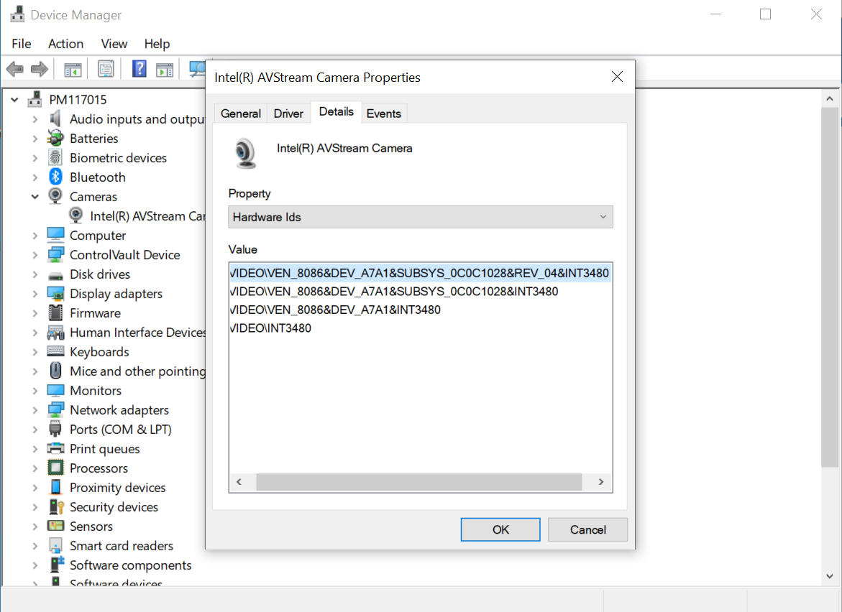842x612 pixels.
Task: Click the Properties toolbar icon
Action: pyautogui.click(x=106, y=69)
